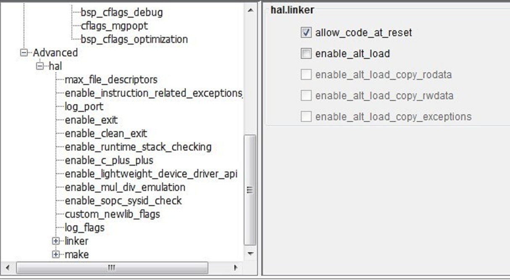The image size is (510, 280).
Task: Select bsp_cflags_optimization in the tree
Action: 134,40
